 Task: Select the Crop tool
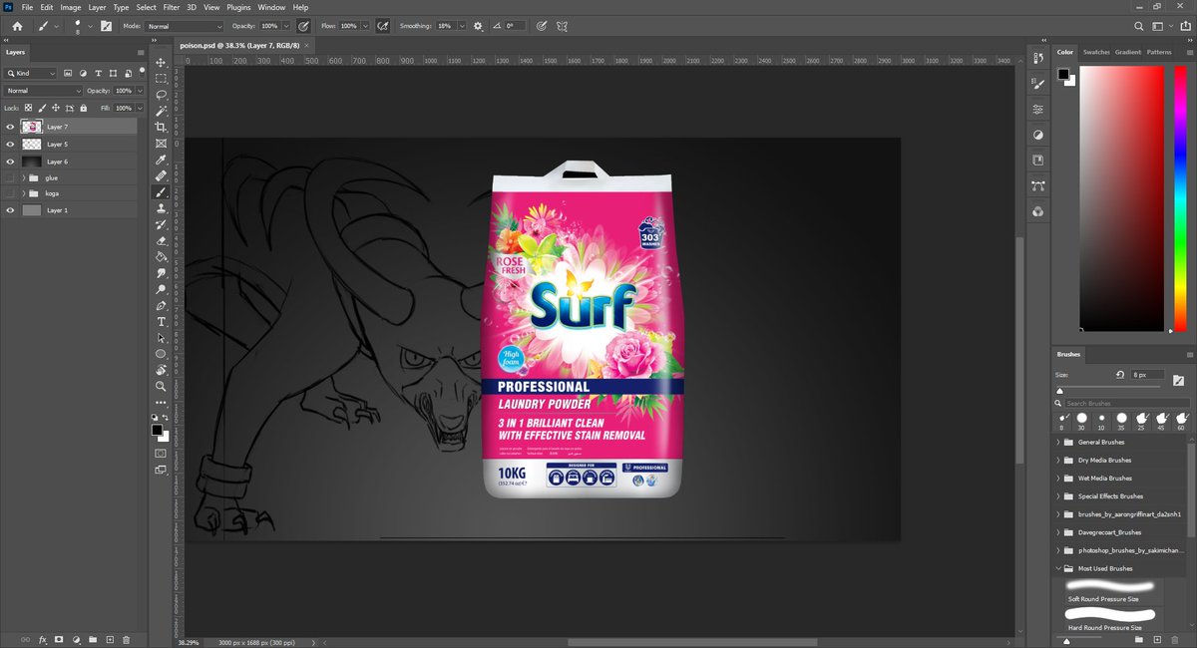(x=161, y=128)
